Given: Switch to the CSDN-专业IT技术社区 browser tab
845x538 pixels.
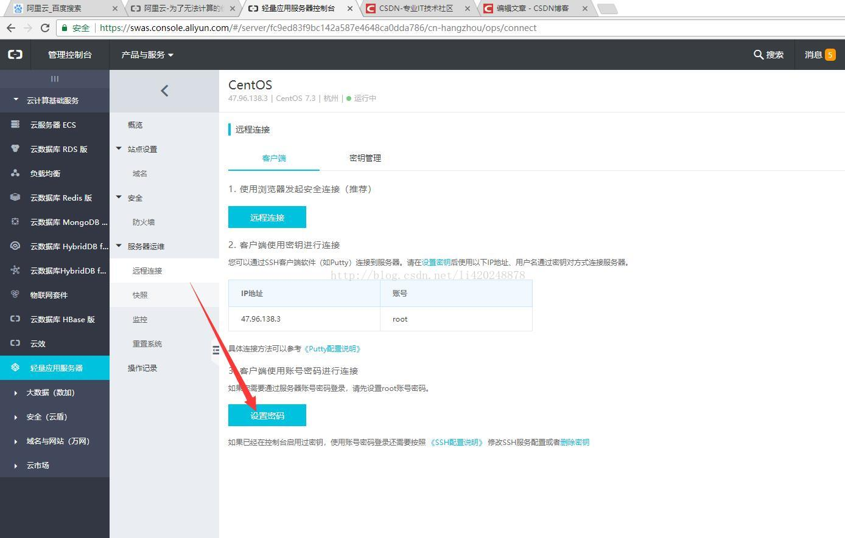Looking at the screenshot, I should [x=417, y=9].
